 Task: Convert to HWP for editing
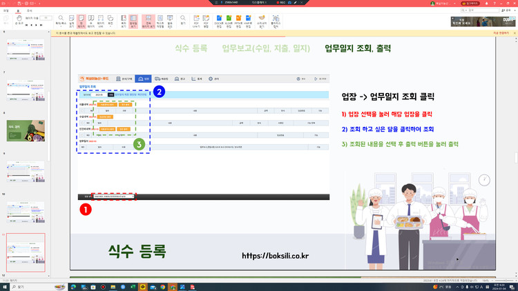pyautogui.click(x=248, y=21)
